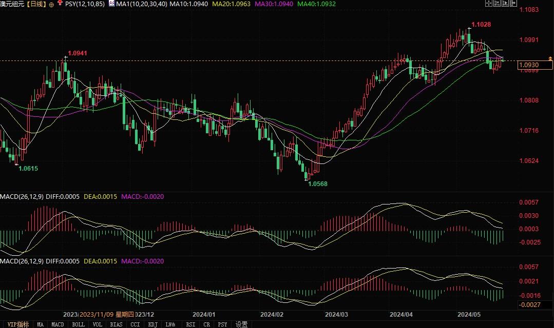Click the 1.0568 low price marker
554x328 pixels.
317,183
